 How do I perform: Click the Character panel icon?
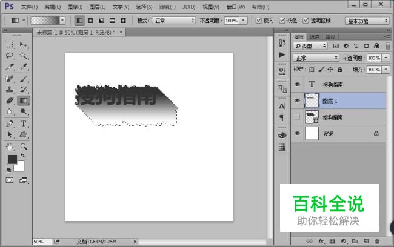point(282,106)
